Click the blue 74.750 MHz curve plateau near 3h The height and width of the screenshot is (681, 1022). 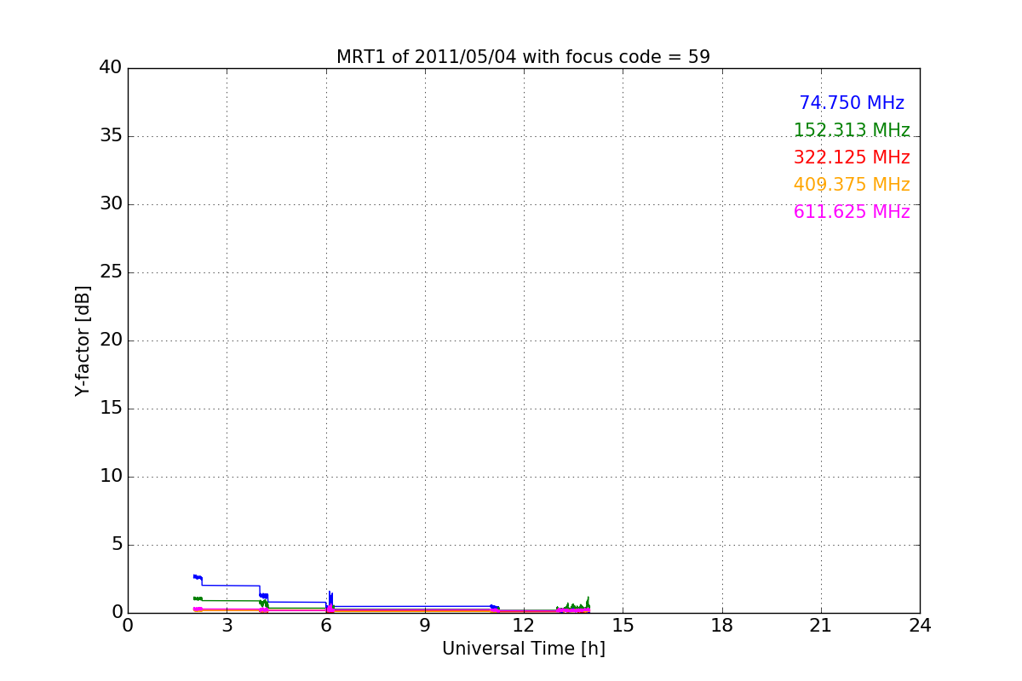click(x=230, y=586)
